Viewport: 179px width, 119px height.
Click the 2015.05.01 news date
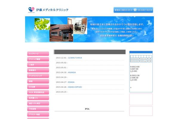(x=61, y=68)
